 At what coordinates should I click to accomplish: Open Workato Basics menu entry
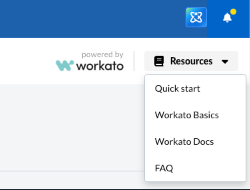tap(187, 115)
